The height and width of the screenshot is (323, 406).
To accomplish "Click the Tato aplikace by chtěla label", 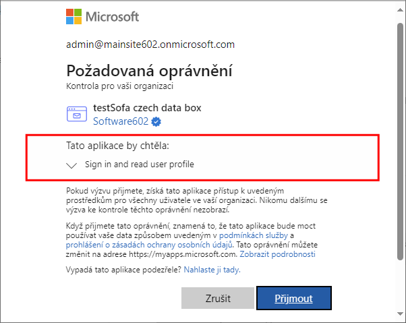I will pos(117,146).
